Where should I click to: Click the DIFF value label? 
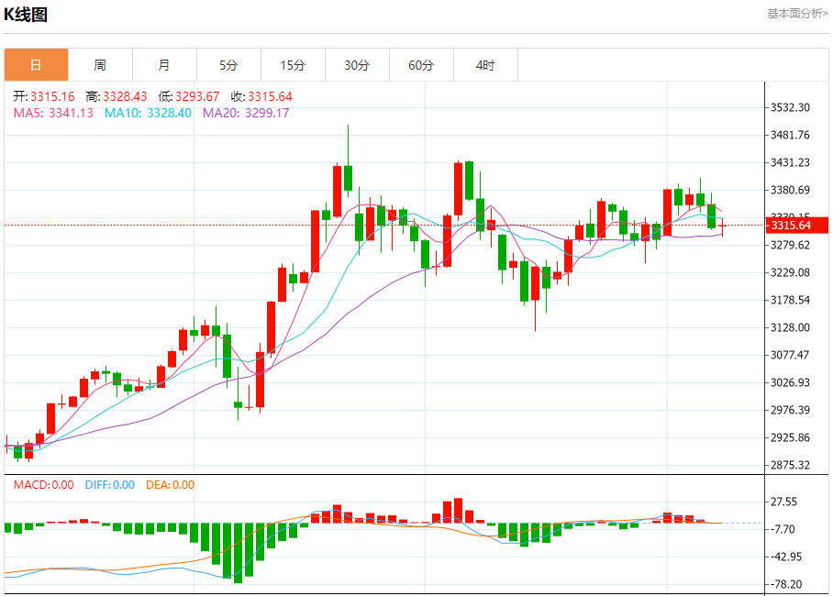[110, 484]
